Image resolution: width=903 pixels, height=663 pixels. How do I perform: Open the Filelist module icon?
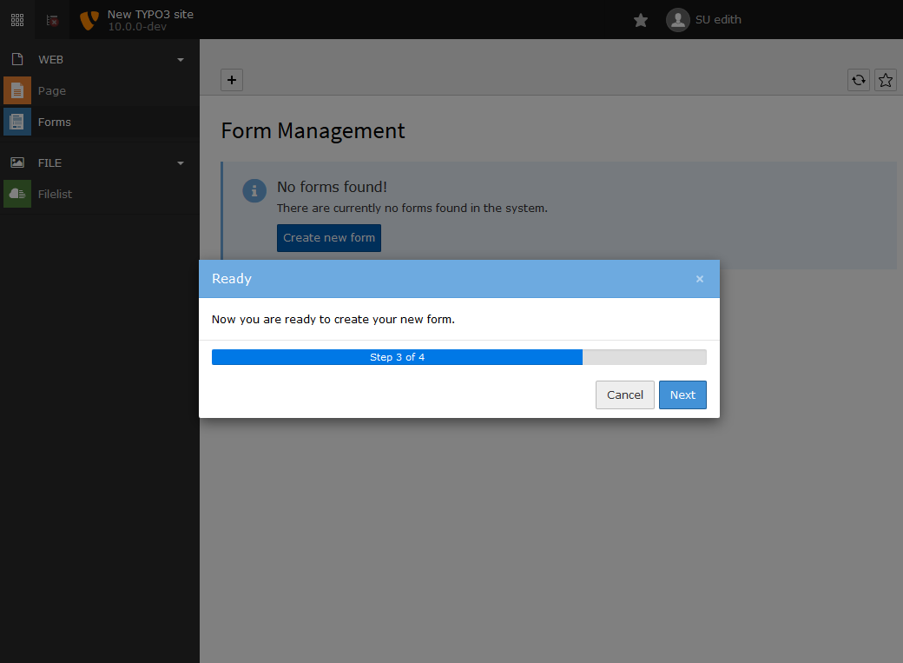pyautogui.click(x=16, y=193)
